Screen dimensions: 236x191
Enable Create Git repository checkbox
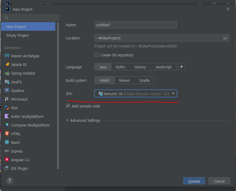(x=97, y=55)
